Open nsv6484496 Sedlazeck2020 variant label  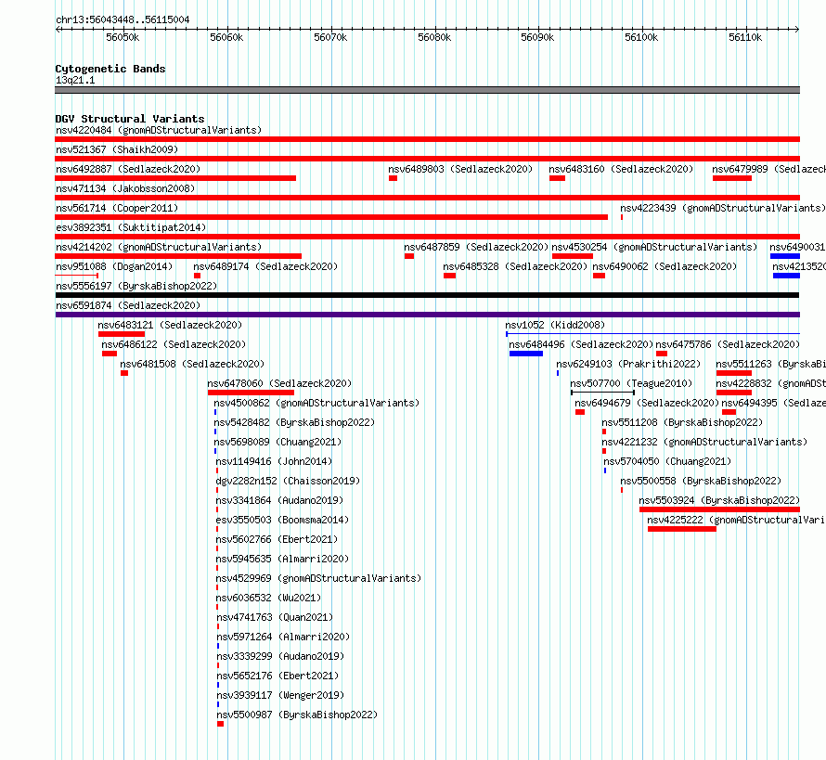pos(581,344)
